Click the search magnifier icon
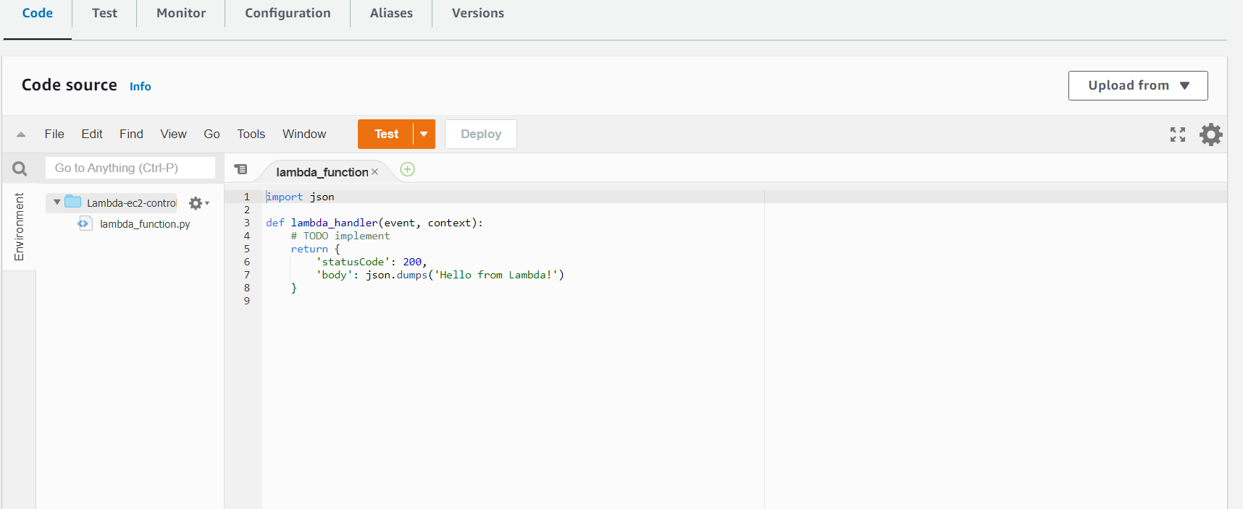 tap(20, 168)
